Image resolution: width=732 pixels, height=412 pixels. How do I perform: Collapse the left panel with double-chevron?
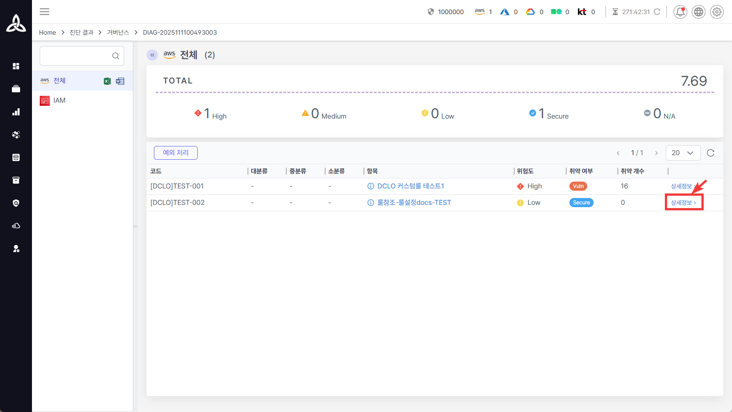pos(152,55)
